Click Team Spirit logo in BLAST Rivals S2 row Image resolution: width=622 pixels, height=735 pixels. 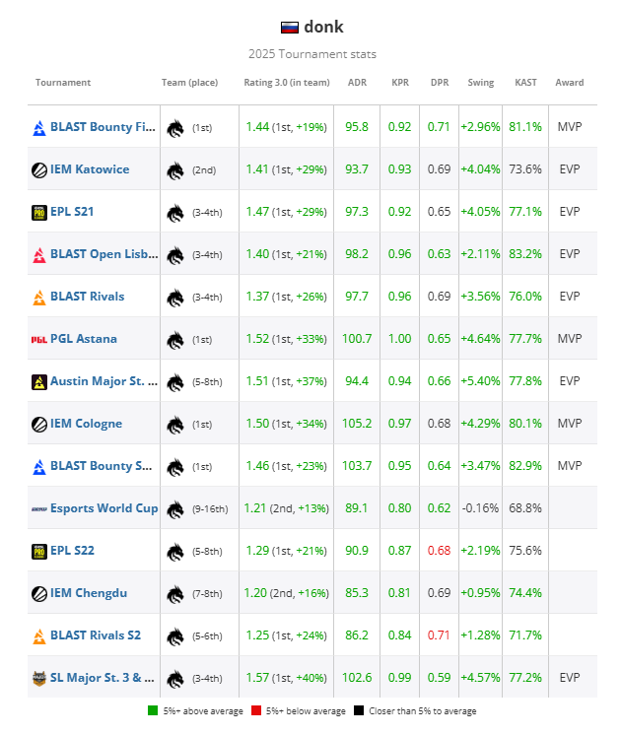coord(175,635)
